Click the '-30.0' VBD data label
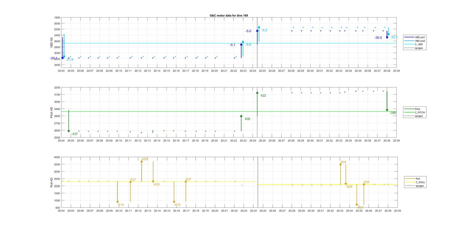Viewport: 471px width, 233px height. pyautogui.click(x=378, y=38)
